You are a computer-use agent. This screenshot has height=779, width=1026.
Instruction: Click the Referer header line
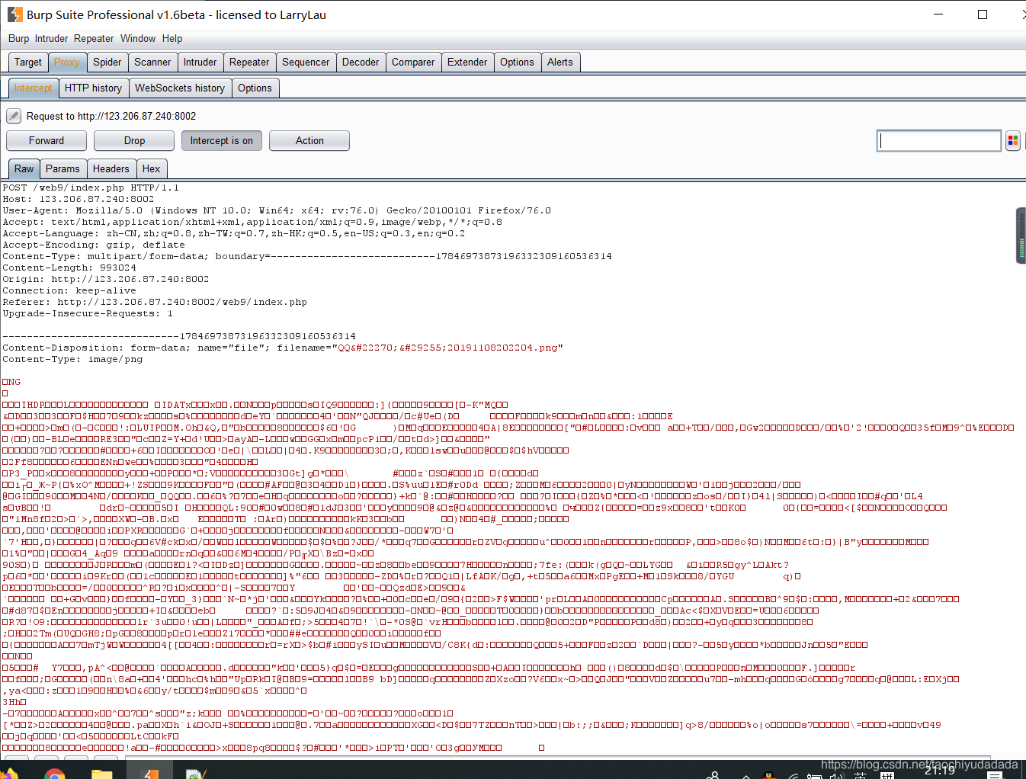click(155, 302)
